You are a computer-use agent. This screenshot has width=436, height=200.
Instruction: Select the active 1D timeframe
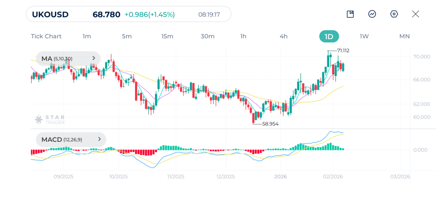coord(329,37)
